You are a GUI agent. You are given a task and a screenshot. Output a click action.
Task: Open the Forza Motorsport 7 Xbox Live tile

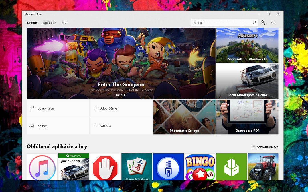click(x=74, y=167)
